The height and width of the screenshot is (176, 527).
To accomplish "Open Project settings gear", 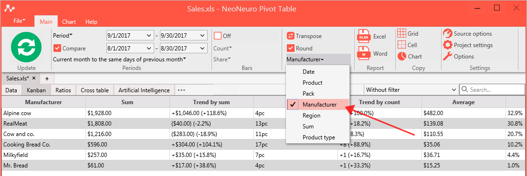I will [468, 45].
